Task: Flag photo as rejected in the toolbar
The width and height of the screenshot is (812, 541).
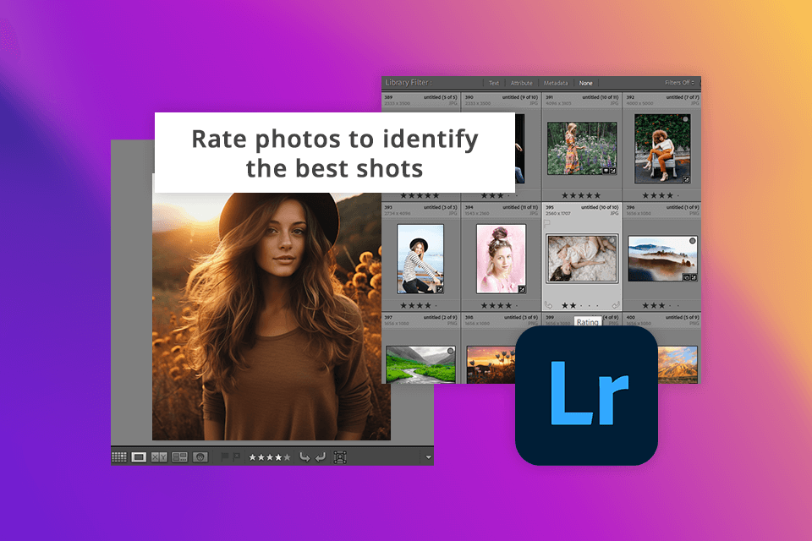Action: 237,456
